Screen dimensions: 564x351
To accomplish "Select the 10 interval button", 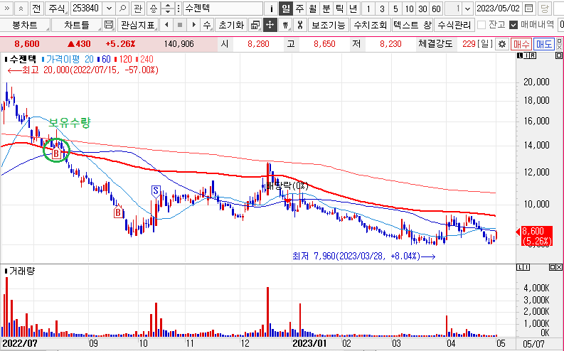I will click(409, 9).
